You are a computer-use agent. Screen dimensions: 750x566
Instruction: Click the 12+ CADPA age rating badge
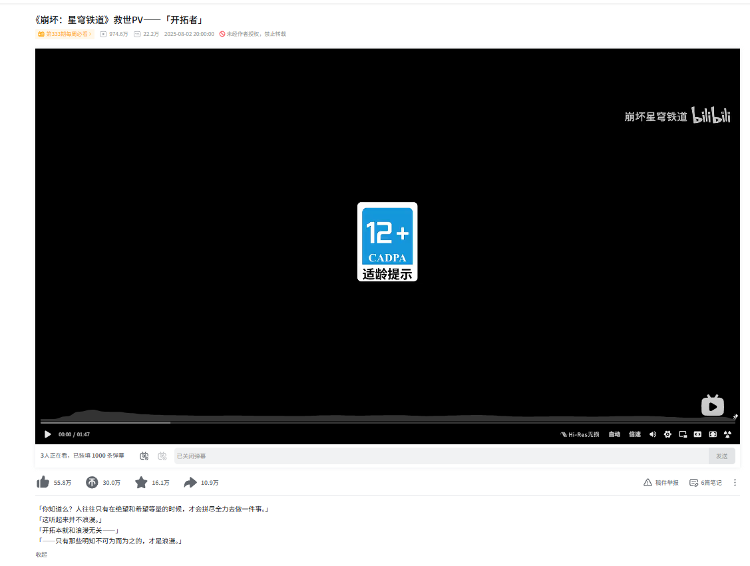click(387, 242)
